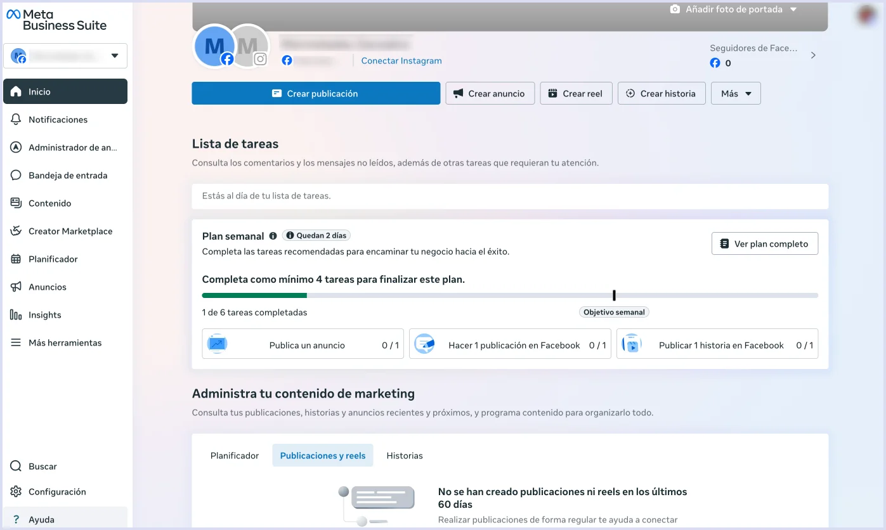Click the weekly plan progress bar
The image size is (886, 530).
tap(510, 295)
